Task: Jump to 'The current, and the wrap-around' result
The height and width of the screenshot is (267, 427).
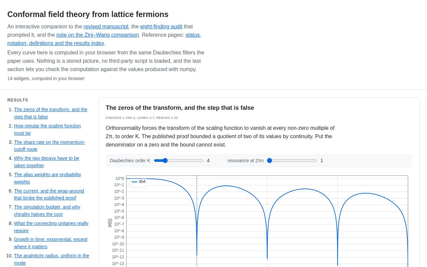Action: (49, 195)
